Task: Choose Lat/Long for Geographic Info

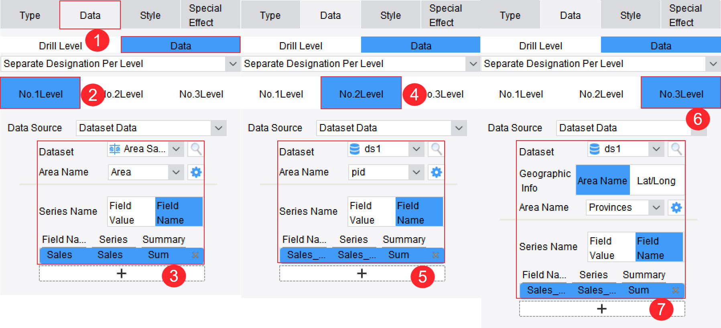Action: point(656,180)
